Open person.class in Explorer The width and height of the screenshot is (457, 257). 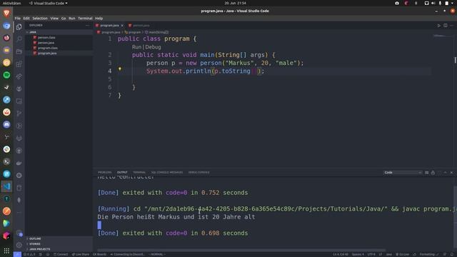click(x=46, y=38)
